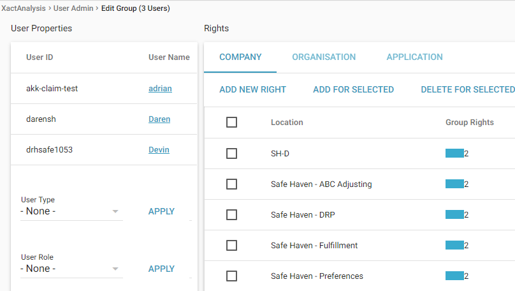Viewport: 515px width, 291px height.
Task: Click SH-D group rights blue bar
Action: point(454,154)
